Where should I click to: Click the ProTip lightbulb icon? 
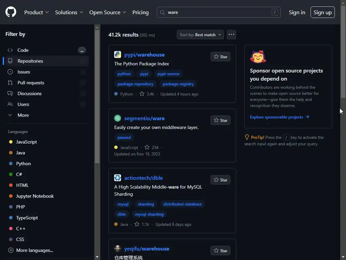[x=247, y=137]
